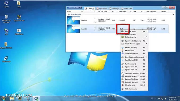Select the Red network desktop icon
The height and width of the screenshot is (101, 180).
[6, 32]
